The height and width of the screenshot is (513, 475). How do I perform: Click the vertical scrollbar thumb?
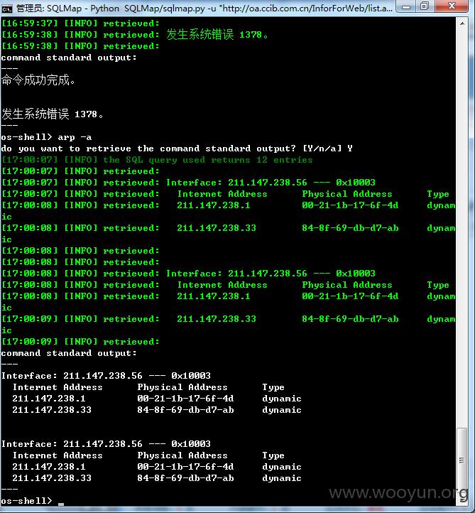462,460
